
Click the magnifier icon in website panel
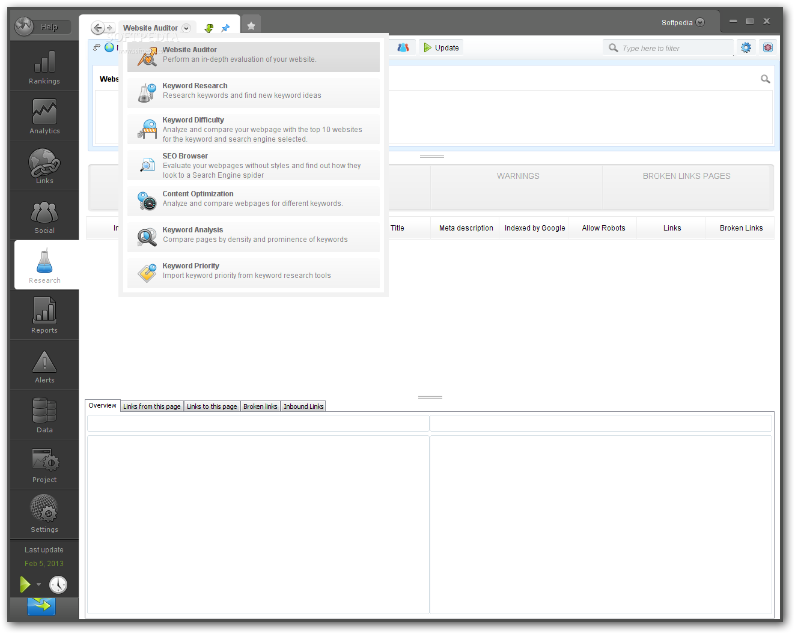point(765,79)
